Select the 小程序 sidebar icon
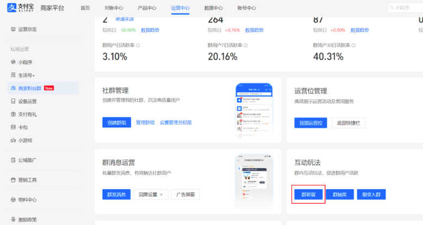This screenshot has height=225, width=423. tap(13, 62)
